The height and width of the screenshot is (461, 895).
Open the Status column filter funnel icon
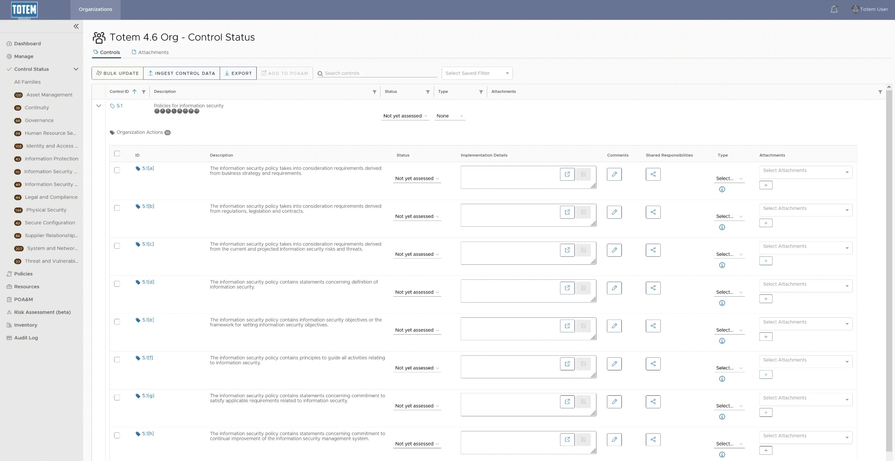click(x=427, y=92)
